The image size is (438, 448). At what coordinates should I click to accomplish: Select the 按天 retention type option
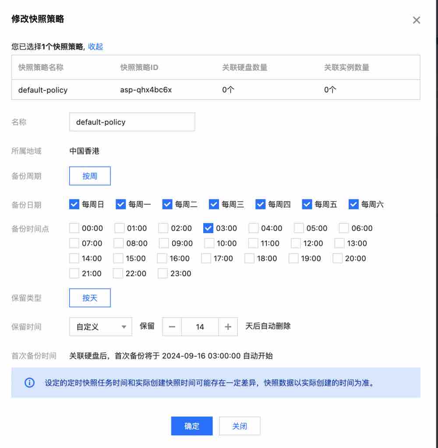90,298
